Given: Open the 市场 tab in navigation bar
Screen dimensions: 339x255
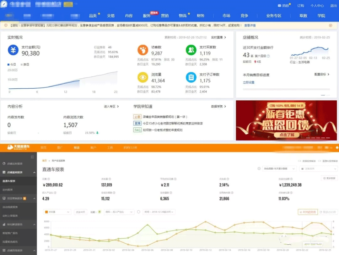Looking at the screenshot, I should [x=226, y=16].
